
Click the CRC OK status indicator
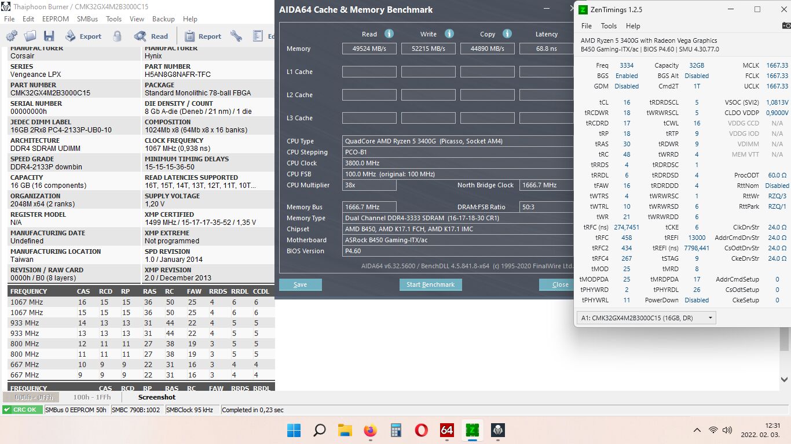point(22,410)
